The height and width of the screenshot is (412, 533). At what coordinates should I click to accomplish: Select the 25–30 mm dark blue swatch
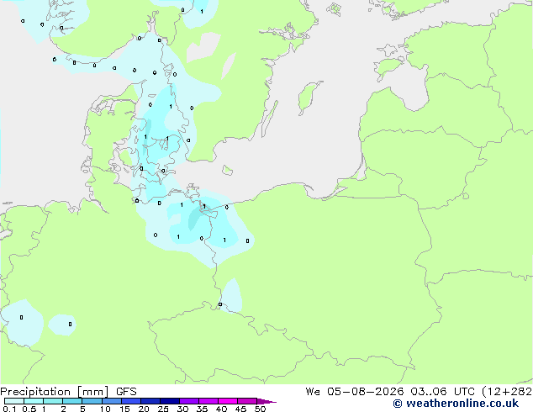click(170, 401)
